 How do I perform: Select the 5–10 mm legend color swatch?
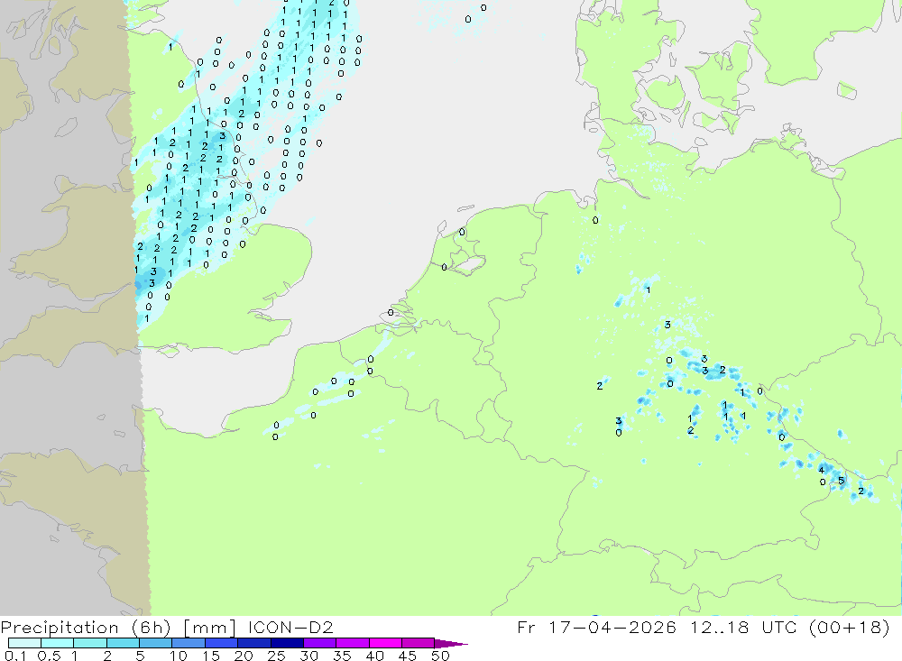pyautogui.click(x=155, y=643)
